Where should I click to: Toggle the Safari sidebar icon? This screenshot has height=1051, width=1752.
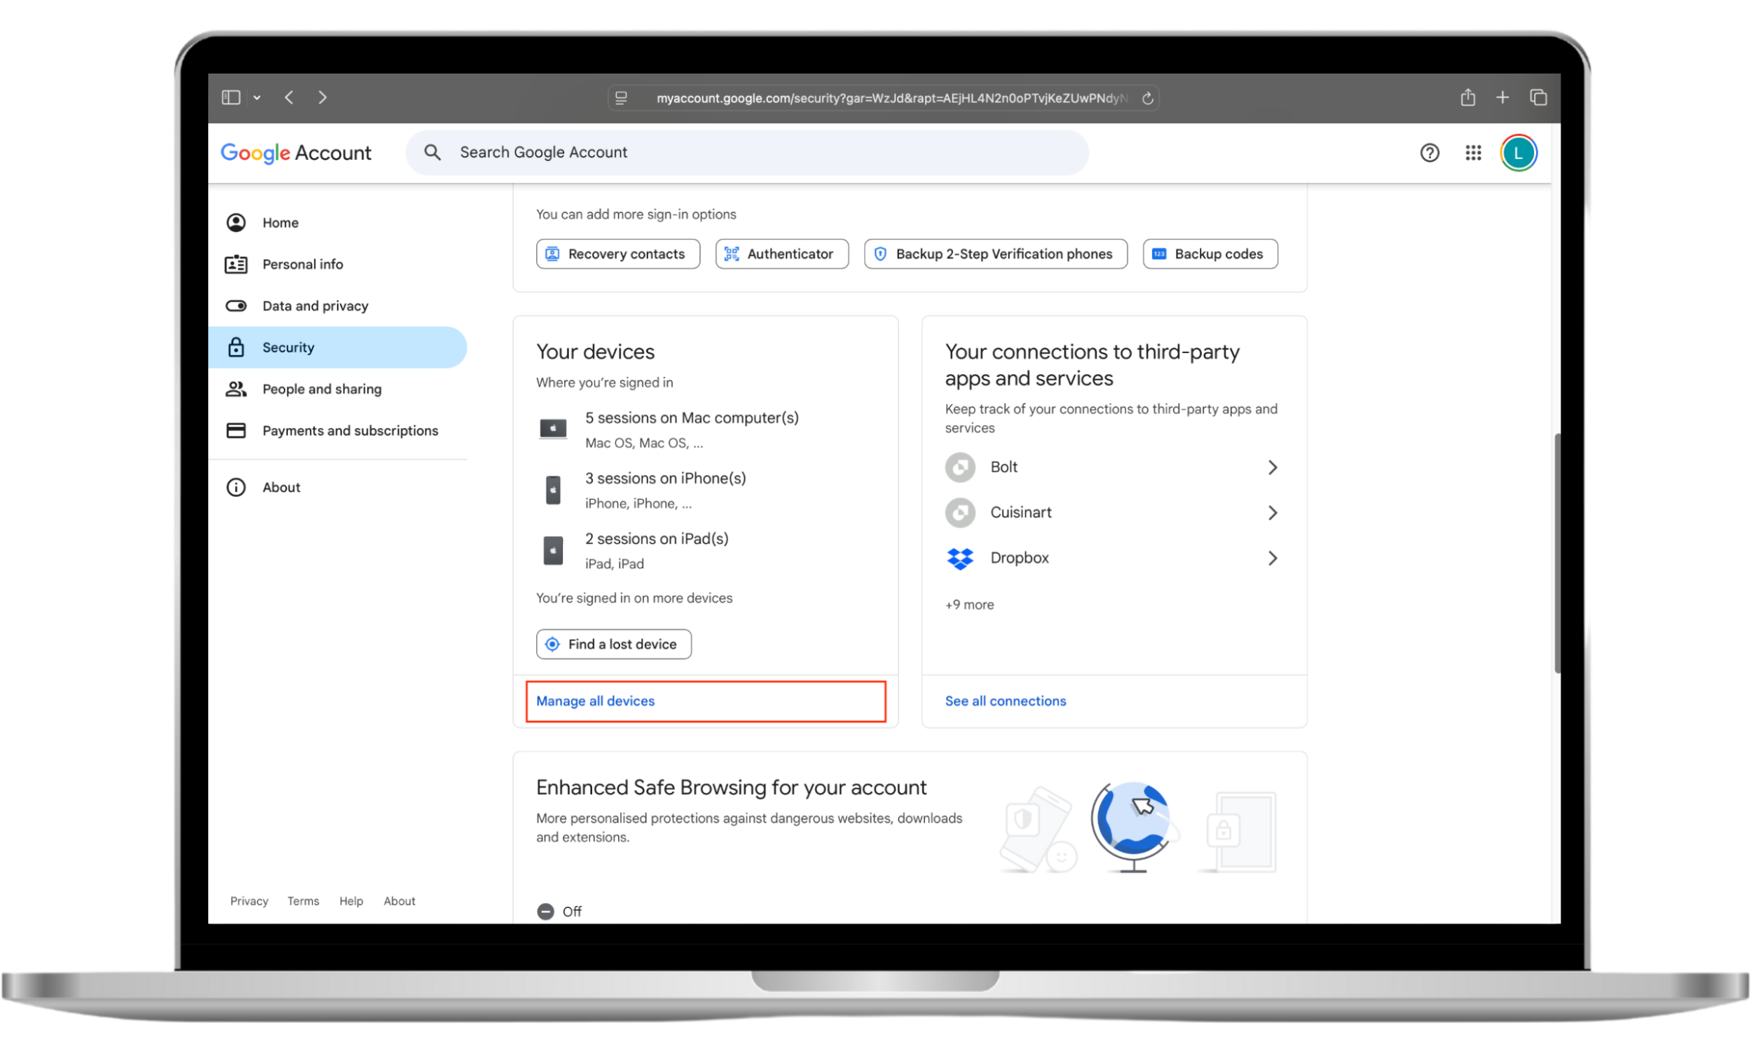[231, 97]
